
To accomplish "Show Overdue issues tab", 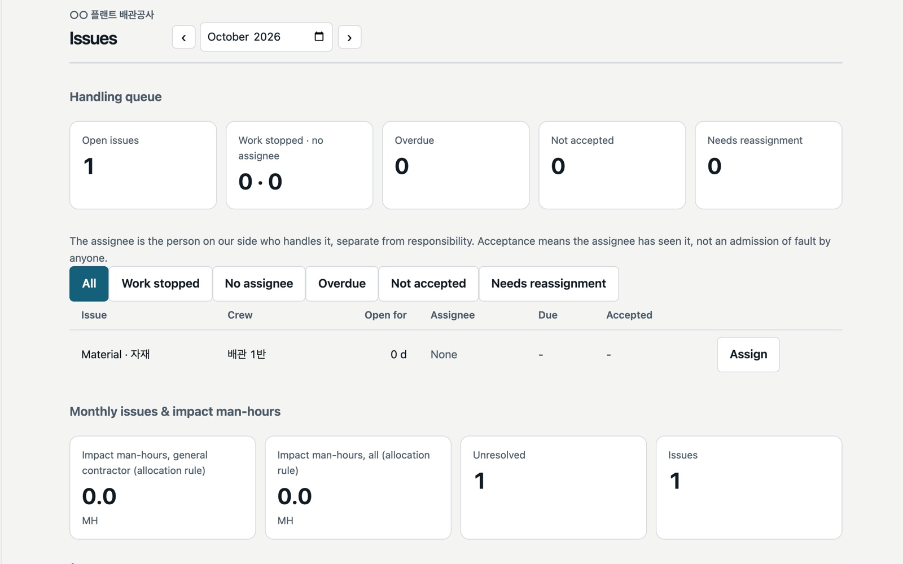I will 342,284.
